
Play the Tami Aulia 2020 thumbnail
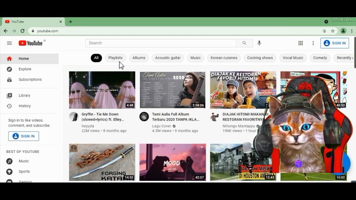click(x=172, y=90)
